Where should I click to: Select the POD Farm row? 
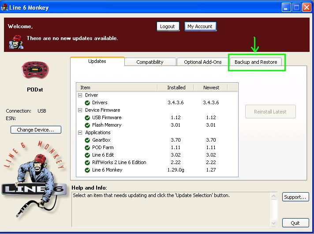click(157, 147)
